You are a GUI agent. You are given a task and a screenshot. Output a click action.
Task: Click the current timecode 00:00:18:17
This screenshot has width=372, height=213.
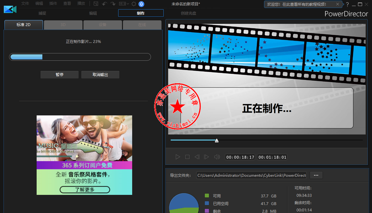(240, 157)
